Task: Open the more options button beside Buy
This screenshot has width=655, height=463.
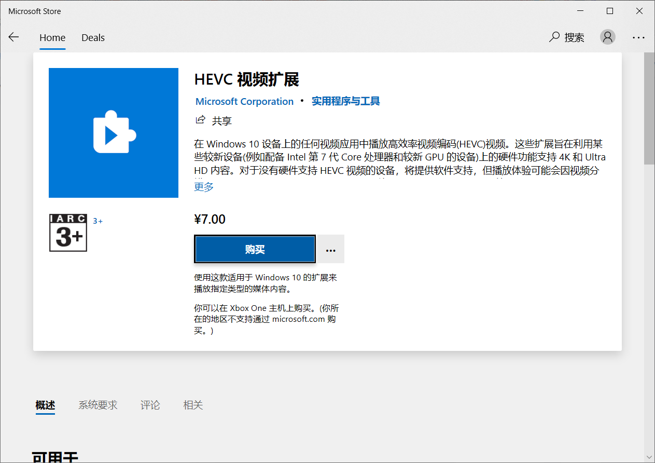Action: click(x=330, y=249)
